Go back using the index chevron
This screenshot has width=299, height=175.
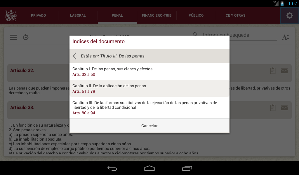[x=74, y=56]
